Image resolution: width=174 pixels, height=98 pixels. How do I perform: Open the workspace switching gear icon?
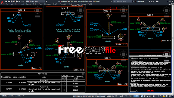coord(154,96)
